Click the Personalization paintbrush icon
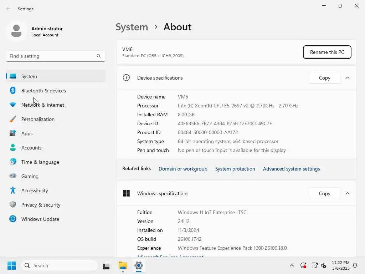The width and height of the screenshot is (365, 274). pyautogui.click(x=13, y=119)
